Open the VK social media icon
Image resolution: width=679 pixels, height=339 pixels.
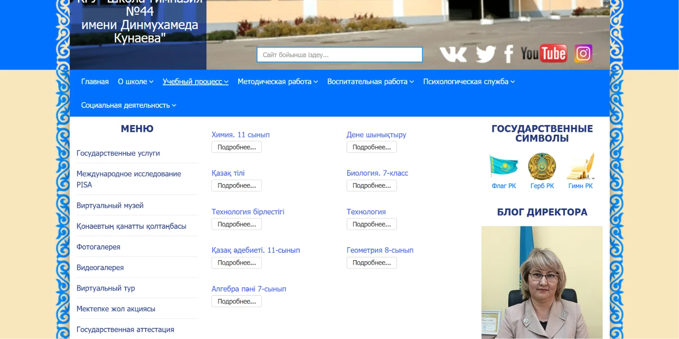click(x=453, y=54)
